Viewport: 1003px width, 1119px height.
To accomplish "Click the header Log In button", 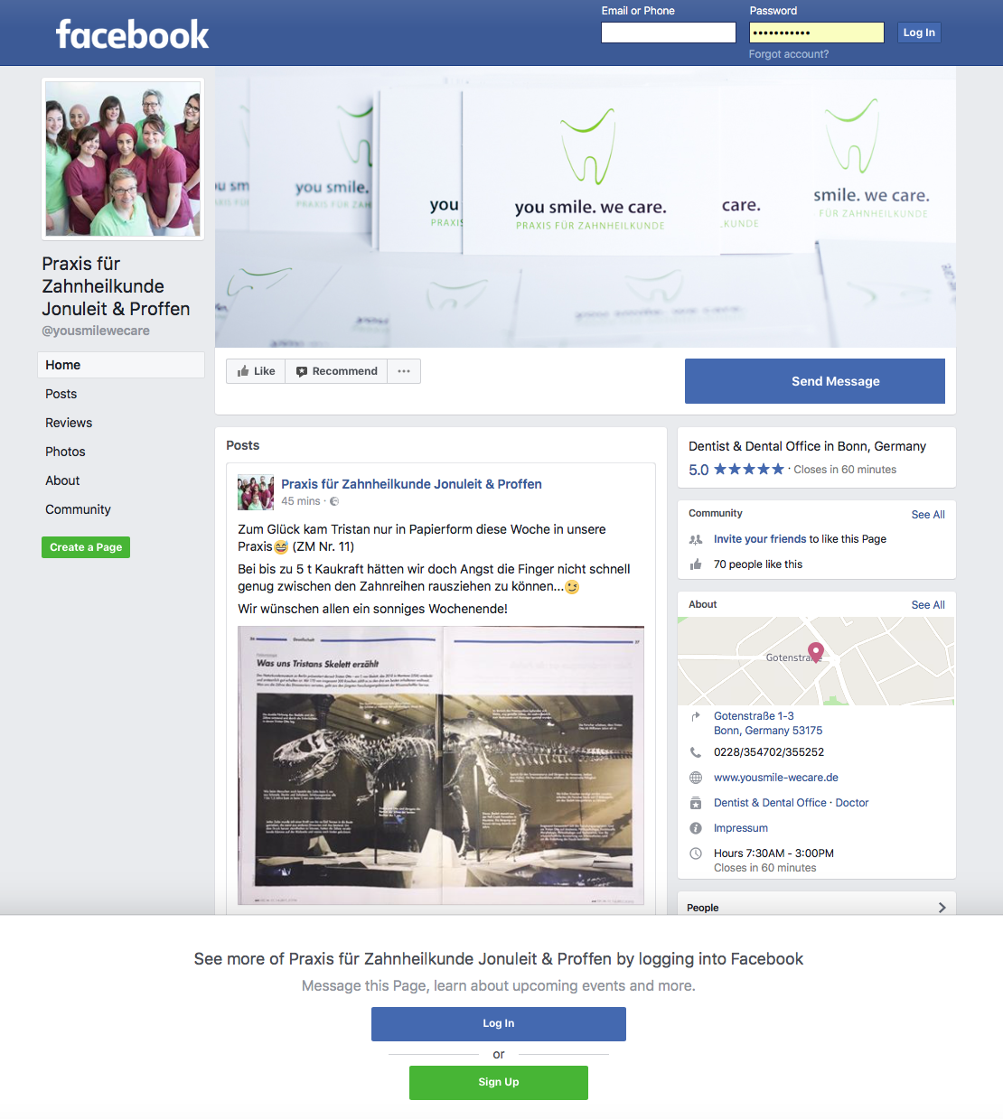I will pos(919,33).
